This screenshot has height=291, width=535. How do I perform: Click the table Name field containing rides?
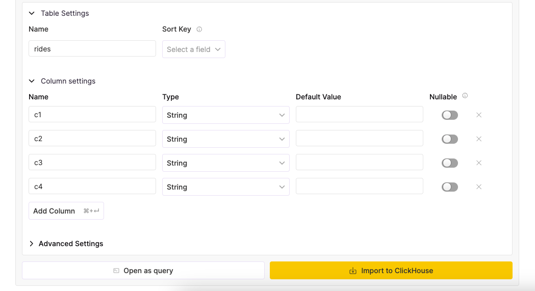click(92, 49)
